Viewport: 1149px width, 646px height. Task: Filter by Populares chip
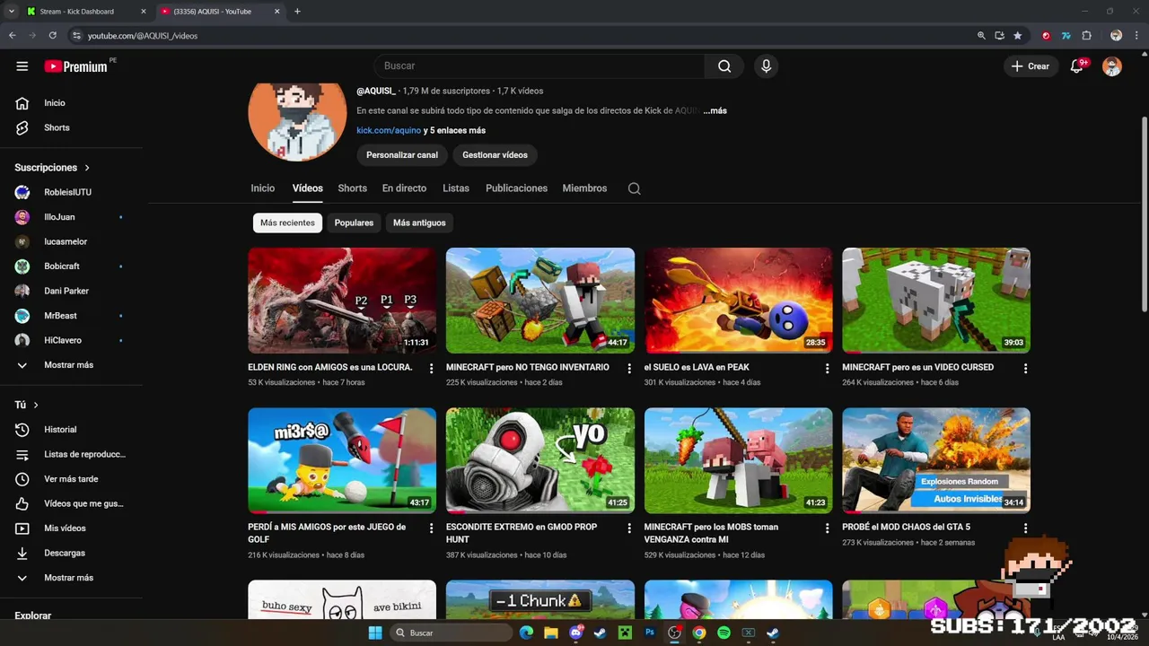click(x=354, y=223)
